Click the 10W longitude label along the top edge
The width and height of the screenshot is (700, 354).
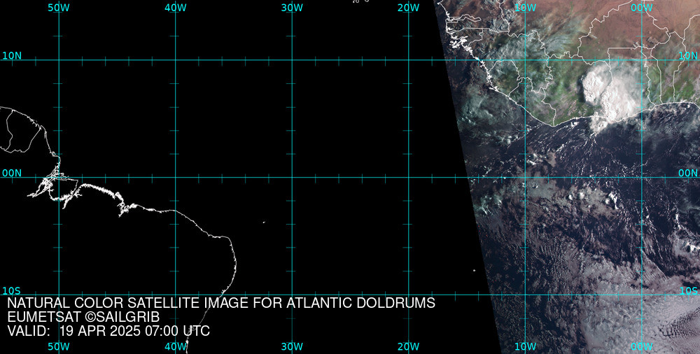[x=526, y=8]
